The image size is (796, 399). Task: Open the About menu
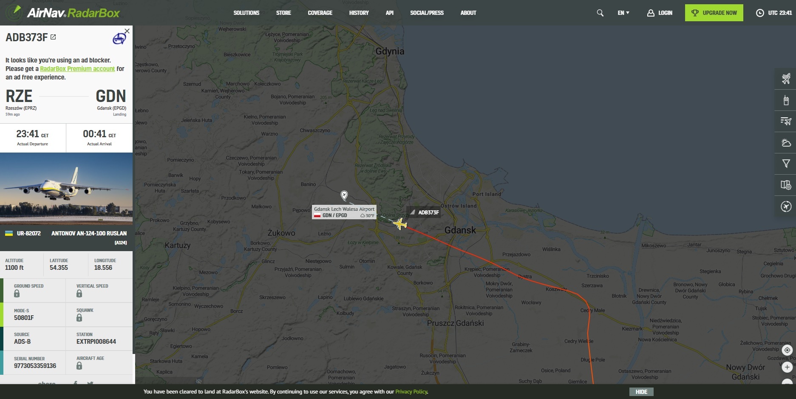[468, 13]
